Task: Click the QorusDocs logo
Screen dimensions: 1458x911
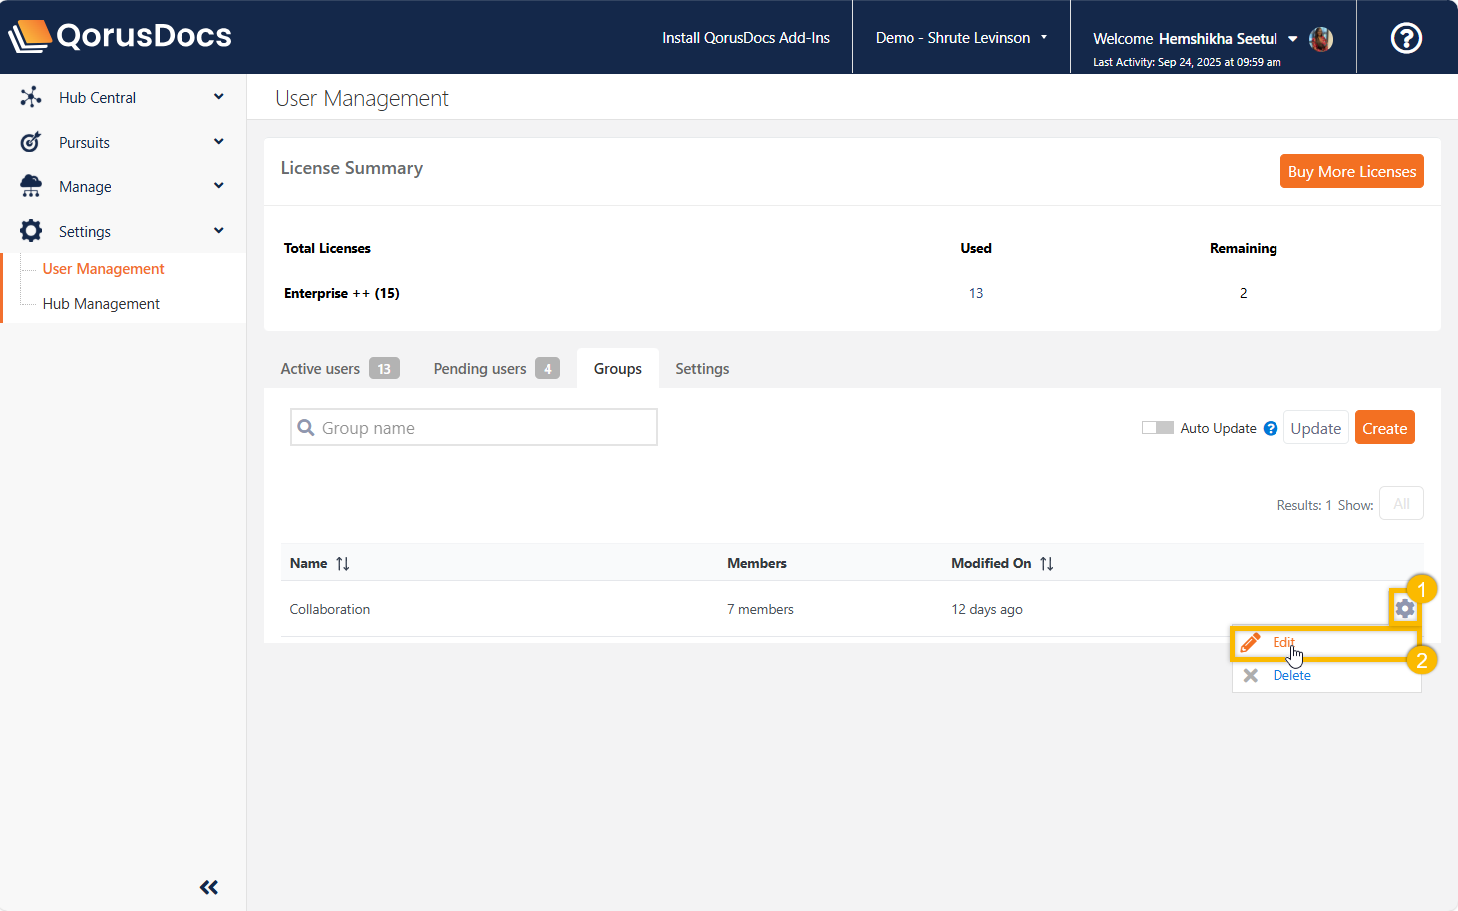Action: [121, 36]
